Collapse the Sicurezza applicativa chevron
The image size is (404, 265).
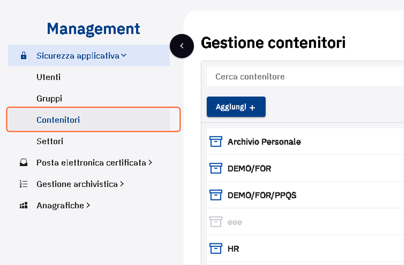click(124, 56)
